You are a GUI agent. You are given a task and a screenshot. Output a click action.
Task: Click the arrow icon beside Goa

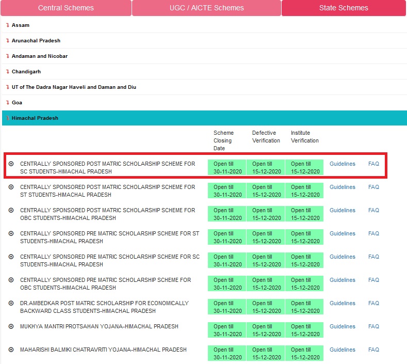tap(8, 102)
